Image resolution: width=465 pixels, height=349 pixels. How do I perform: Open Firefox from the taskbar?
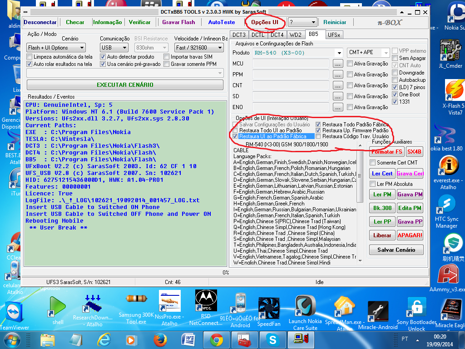pos(160,340)
